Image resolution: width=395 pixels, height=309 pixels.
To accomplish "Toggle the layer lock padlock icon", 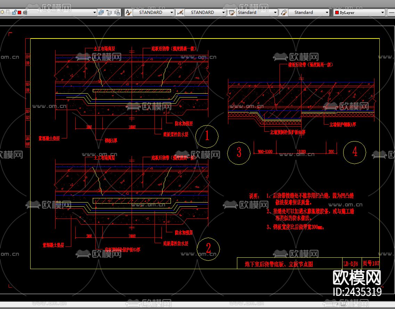I will pyautogui.click(x=14, y=12).
